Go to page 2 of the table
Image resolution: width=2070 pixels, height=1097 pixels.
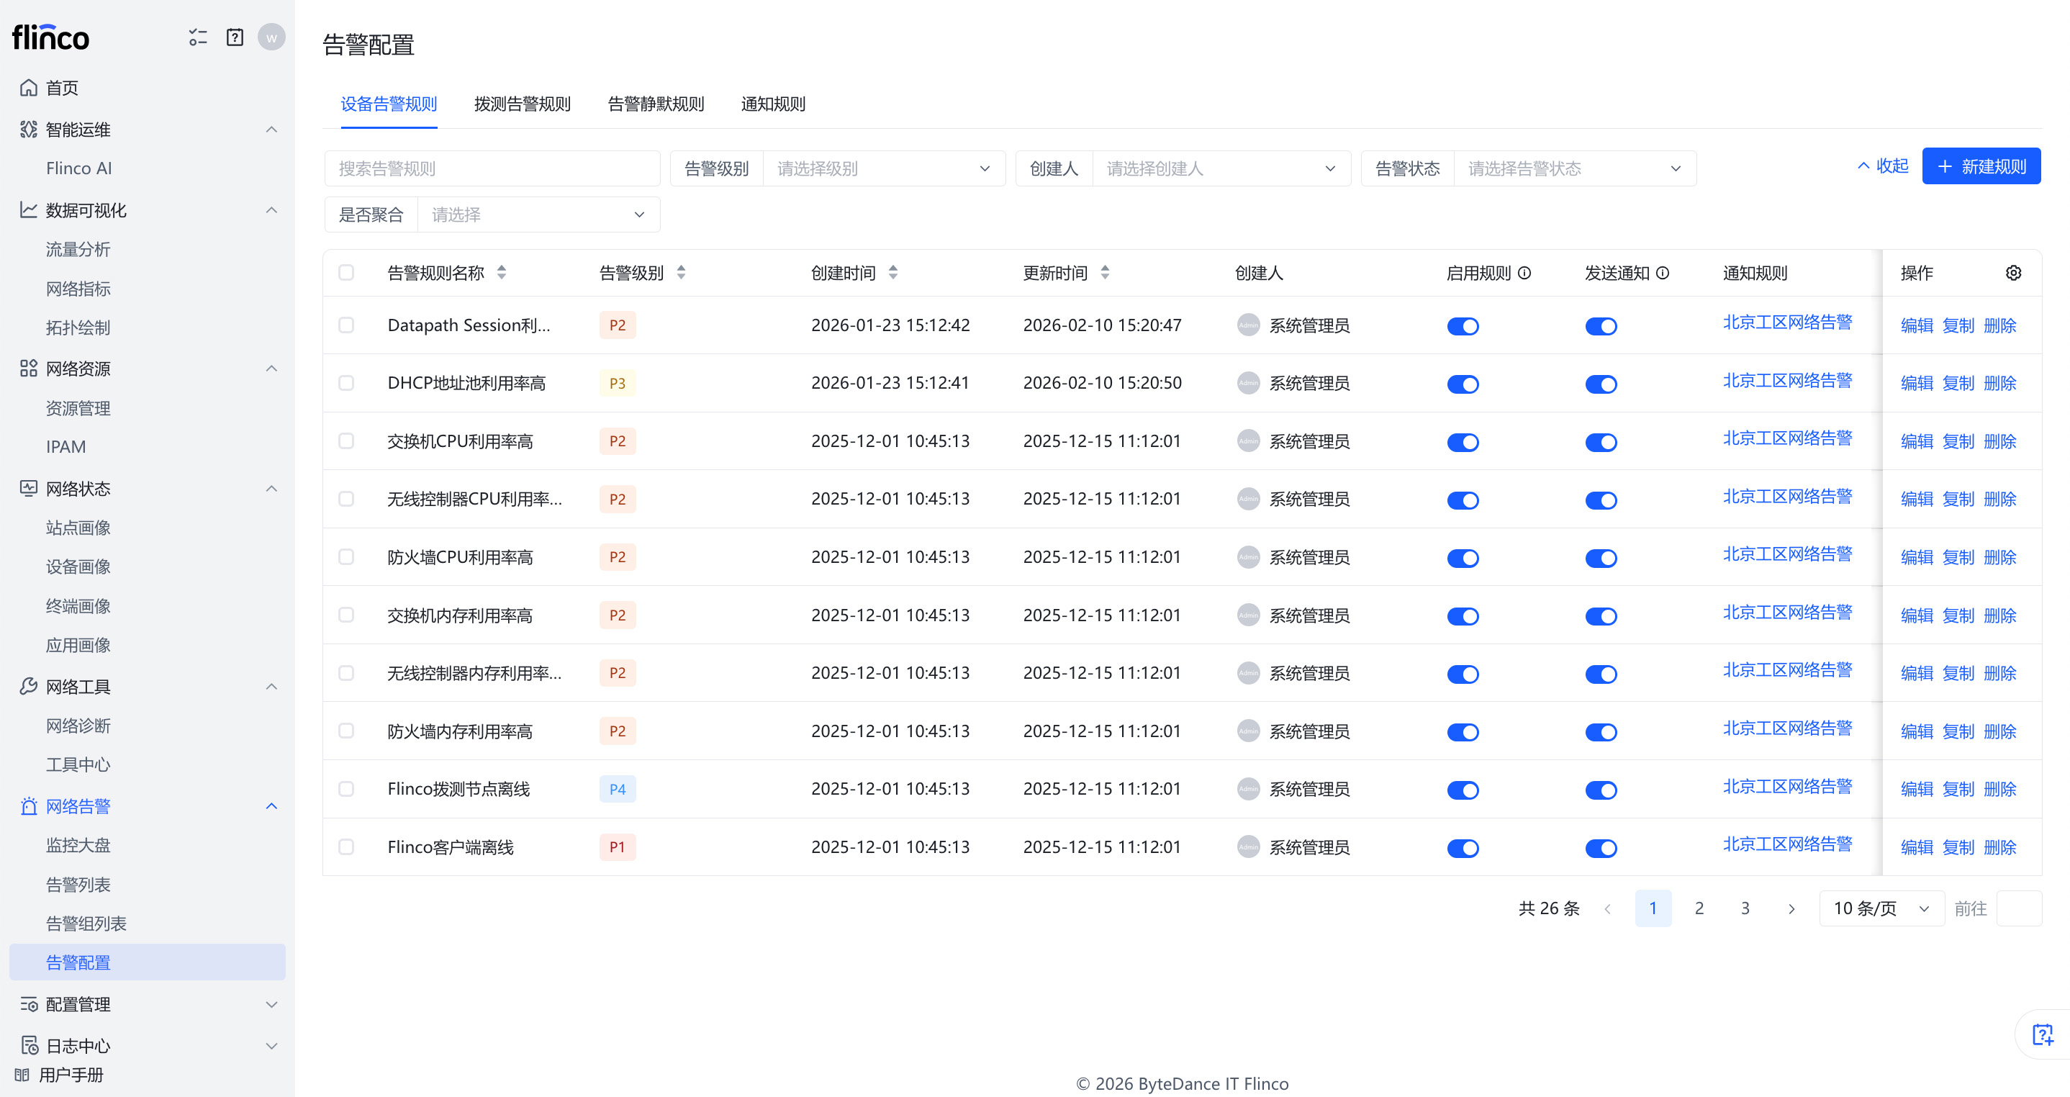(1699, 908)
